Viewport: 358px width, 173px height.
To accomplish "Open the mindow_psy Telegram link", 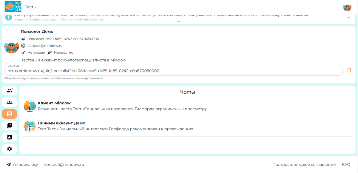I will (26, 164).
